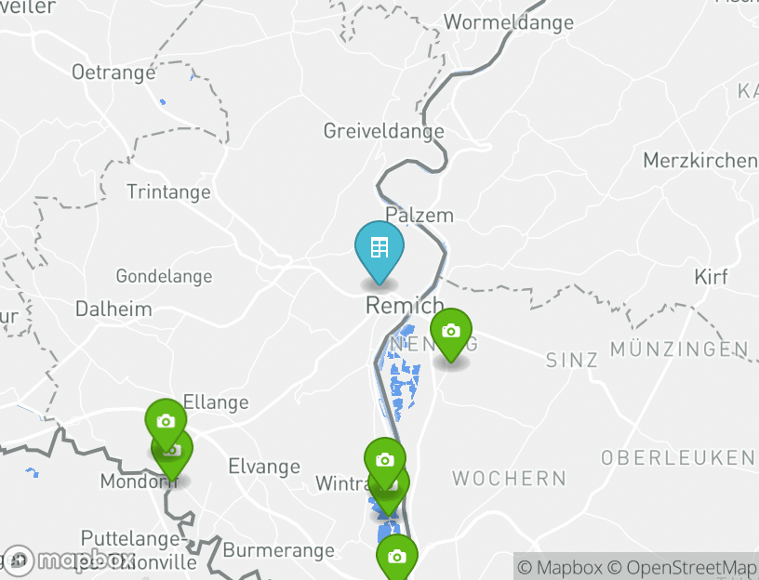The image size is (759, 580).
Task: Click the Merzkirchen map label
Action: click(x=700, y=161)
